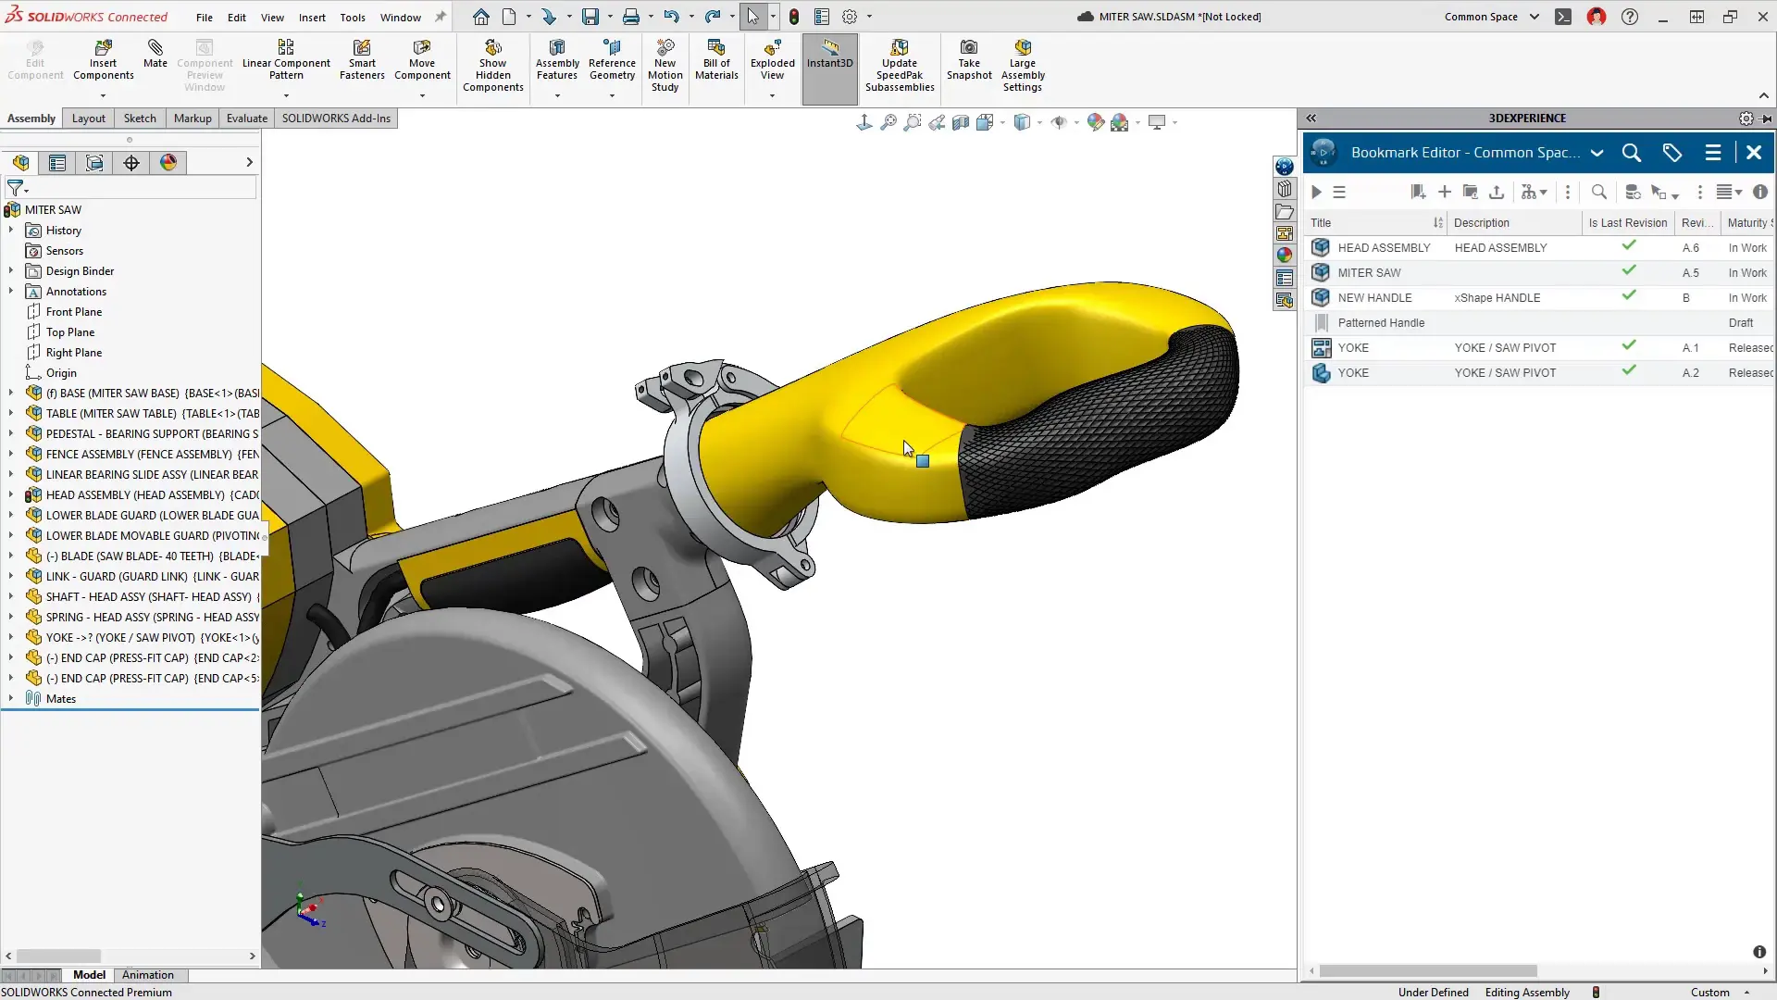Select the Top Plane tree item
Image resolution: width=1777 pixels, height=1000 pixels.
coord(70,332)
